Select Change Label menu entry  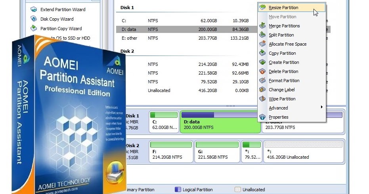click(292, 90)
